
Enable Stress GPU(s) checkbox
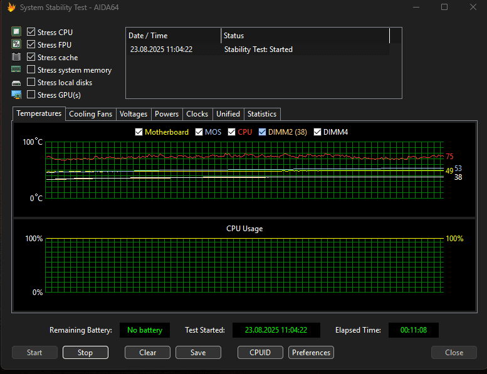click(x=31, y=95)
